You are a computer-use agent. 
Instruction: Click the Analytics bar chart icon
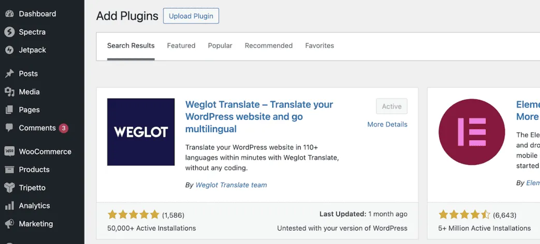pos(9,206)
